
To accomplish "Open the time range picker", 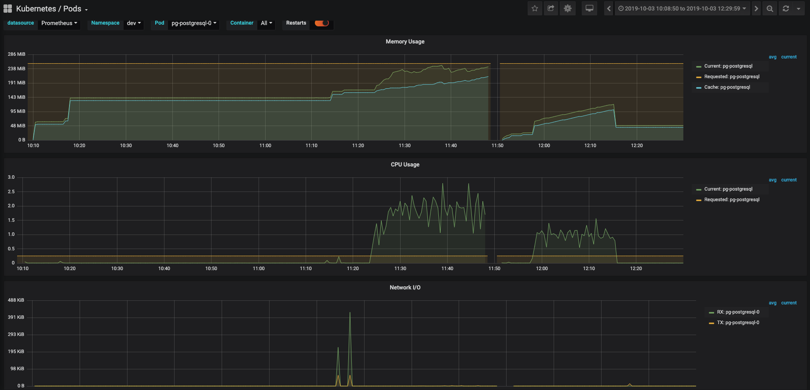I will (x=682, y=8).
